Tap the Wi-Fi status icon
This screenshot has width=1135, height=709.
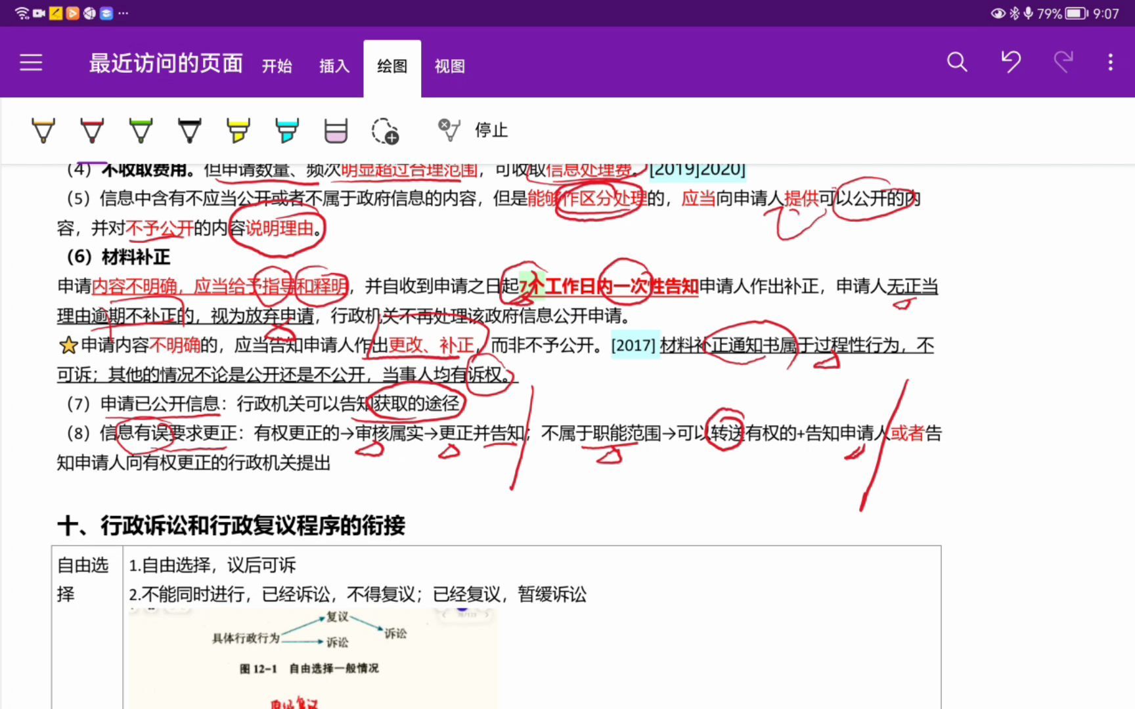(x=22, y=13)
